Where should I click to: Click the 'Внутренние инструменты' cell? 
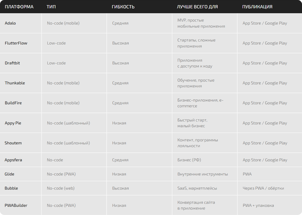[x=203, y=174]
